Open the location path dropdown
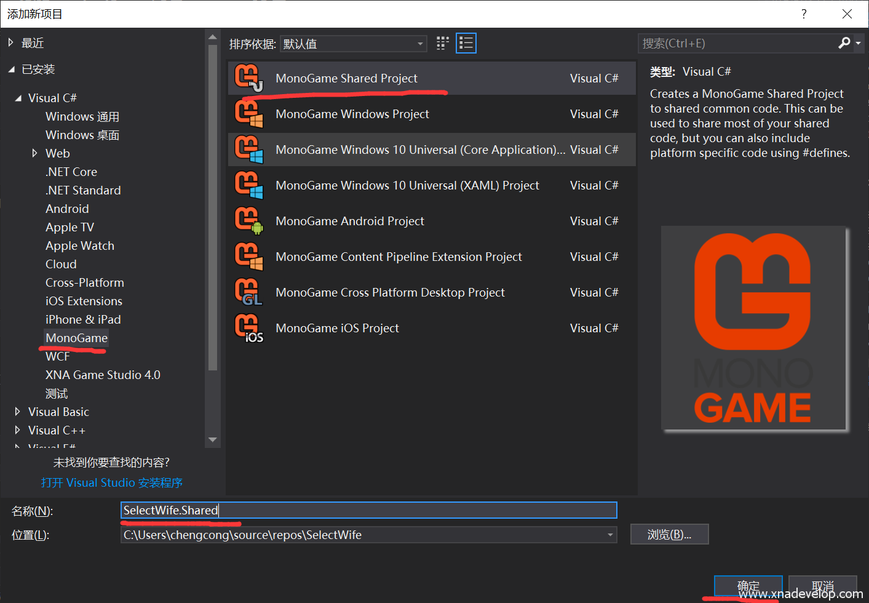The image size is (869, 603). [x=610, y=535]
